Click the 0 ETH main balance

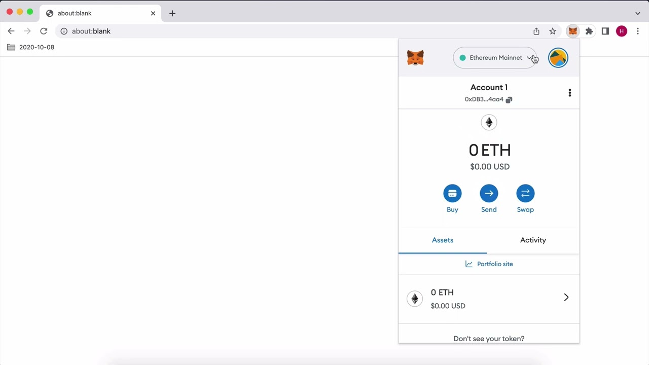[489, 150]
